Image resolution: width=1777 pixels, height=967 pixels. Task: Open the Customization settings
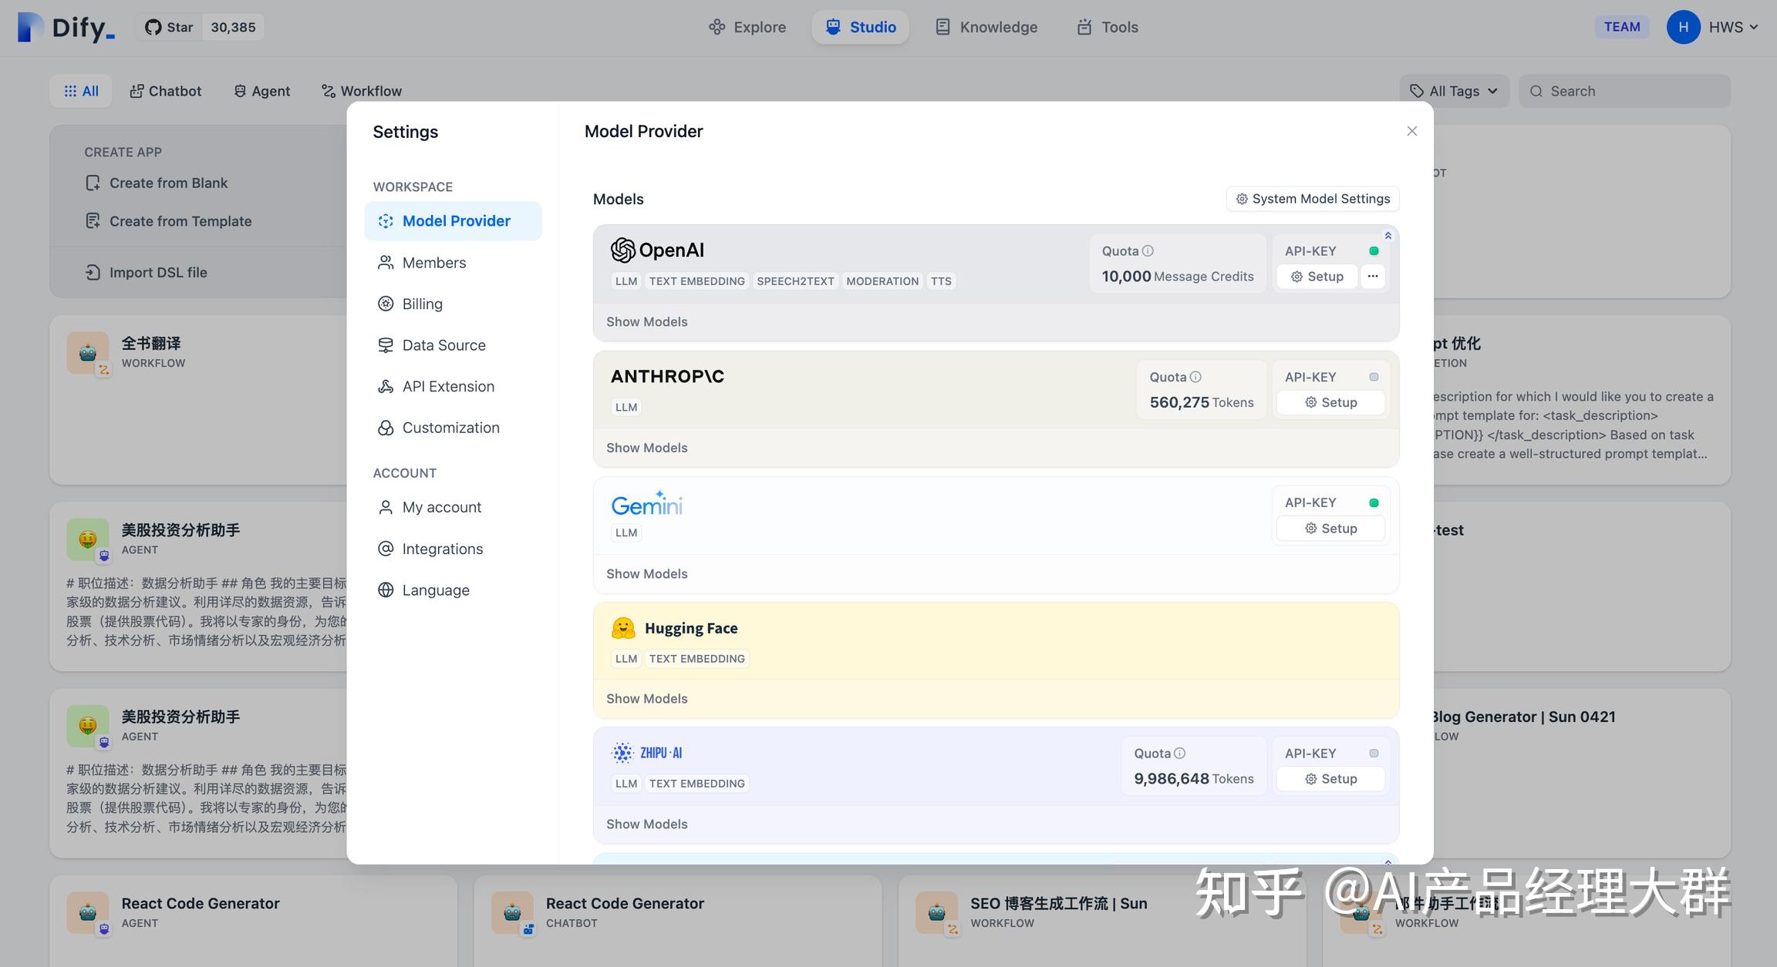[x=450, y=428]
